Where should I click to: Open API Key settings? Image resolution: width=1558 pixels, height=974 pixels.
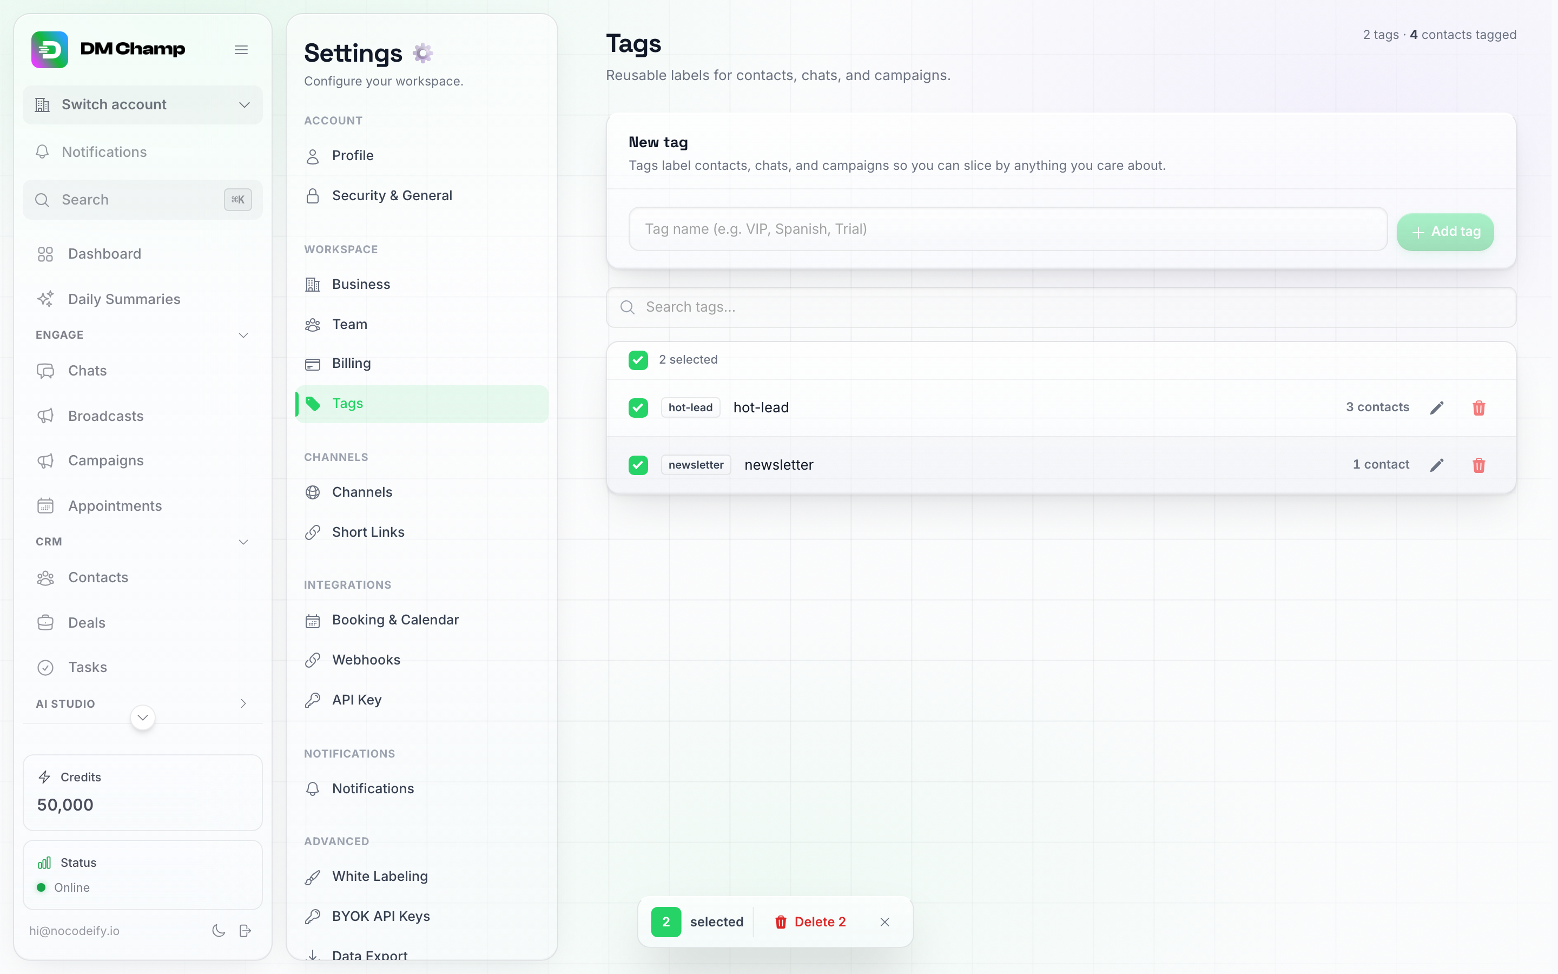422,700
